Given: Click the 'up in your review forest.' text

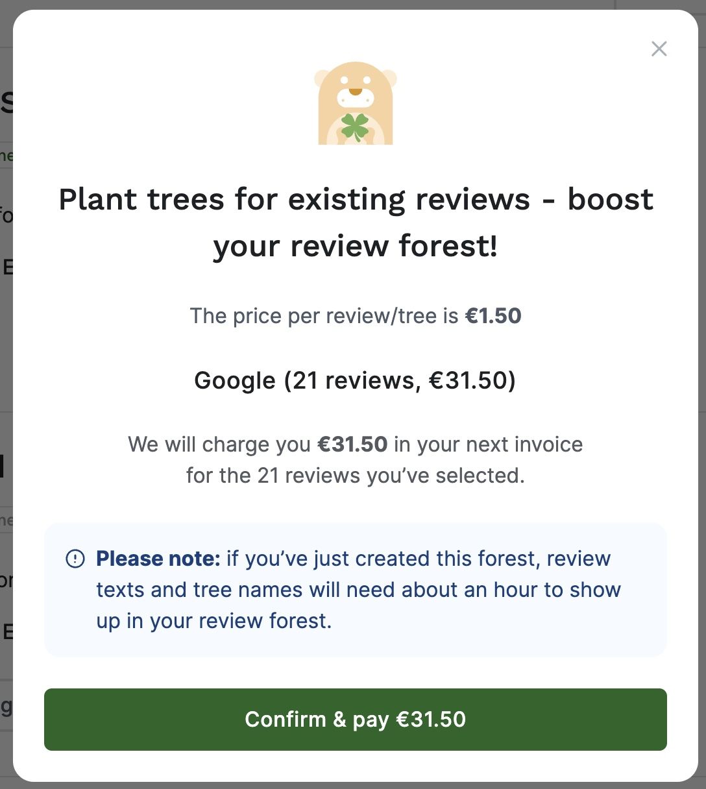Looking at the screenshot, I should tap(214, 621).
